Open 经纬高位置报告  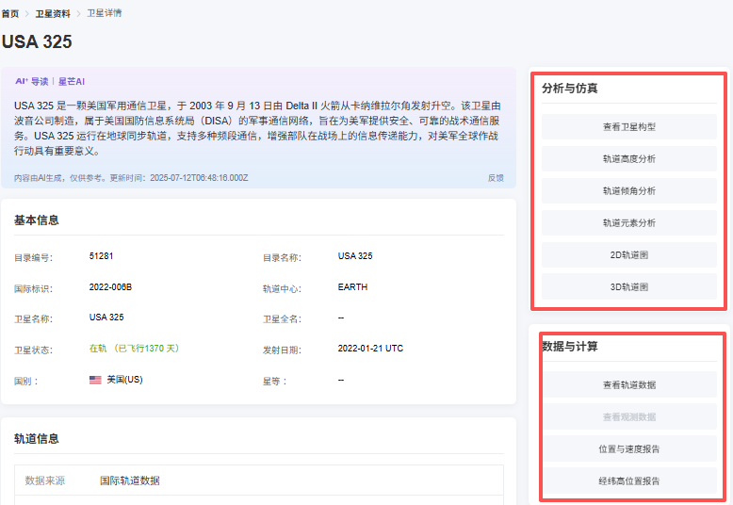point(628,481)
